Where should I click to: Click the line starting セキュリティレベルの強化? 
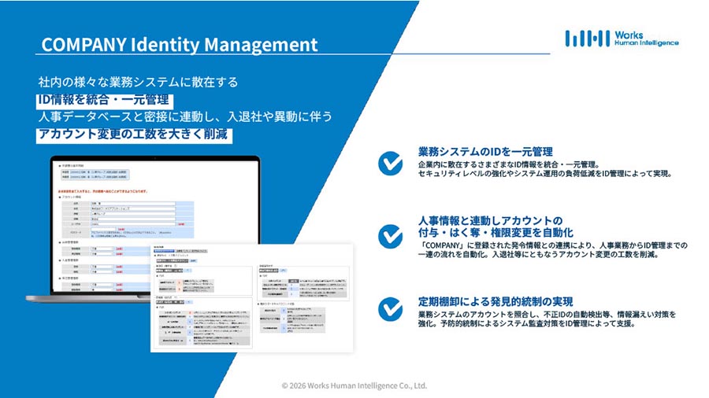(545, 174)
